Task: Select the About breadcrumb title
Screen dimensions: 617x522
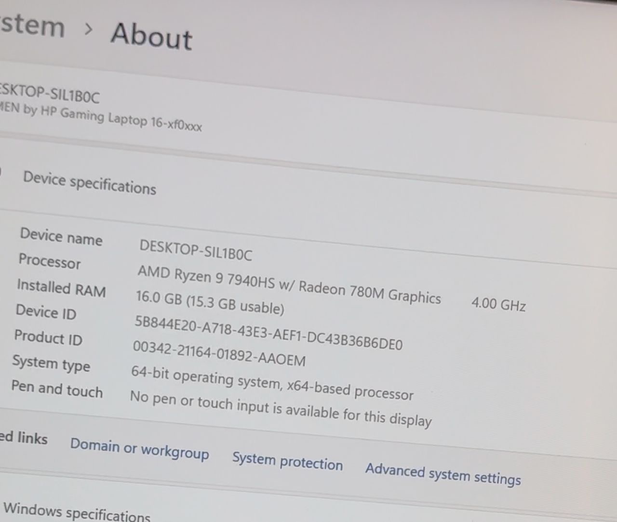Action: pos(151,35)
